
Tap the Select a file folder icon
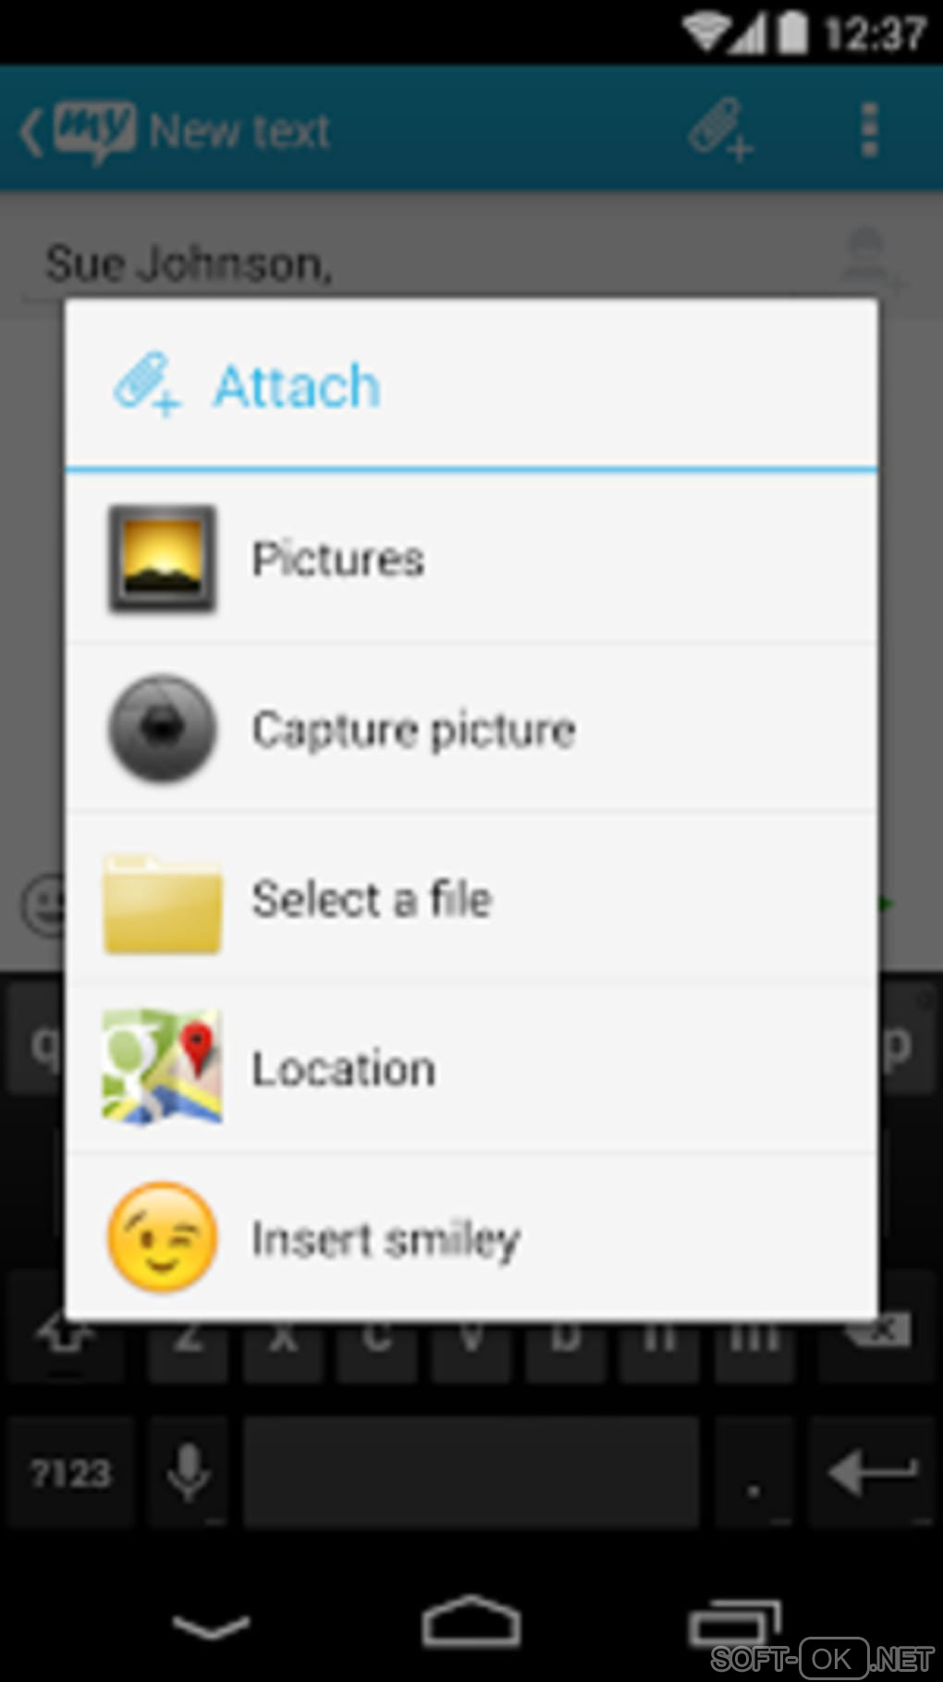click(163, 903)
